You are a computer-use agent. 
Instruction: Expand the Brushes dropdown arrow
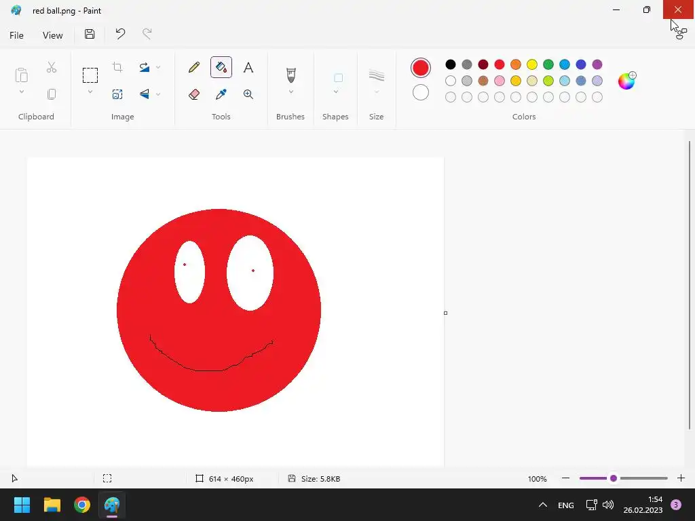click(290, 92)
